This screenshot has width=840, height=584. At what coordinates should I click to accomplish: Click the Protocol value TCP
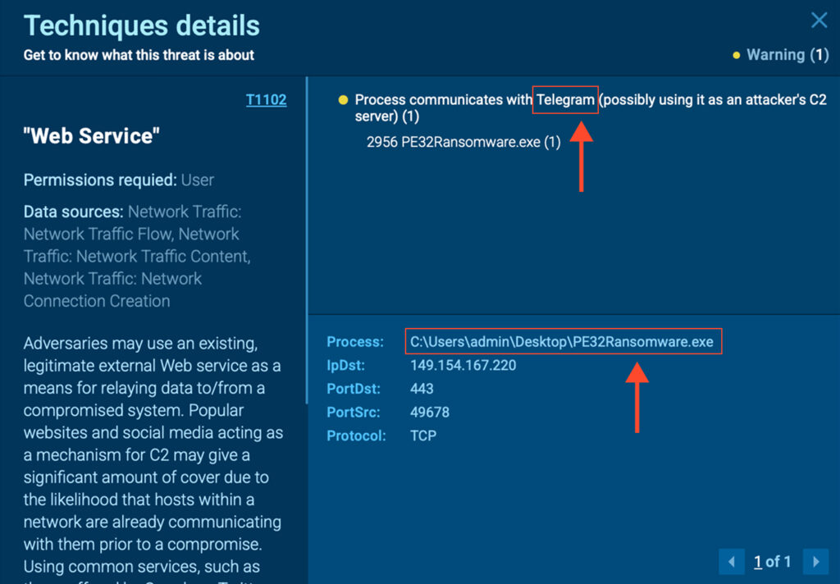click(423, 436)
